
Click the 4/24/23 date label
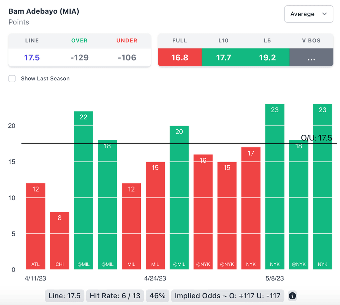pos(155,278)
